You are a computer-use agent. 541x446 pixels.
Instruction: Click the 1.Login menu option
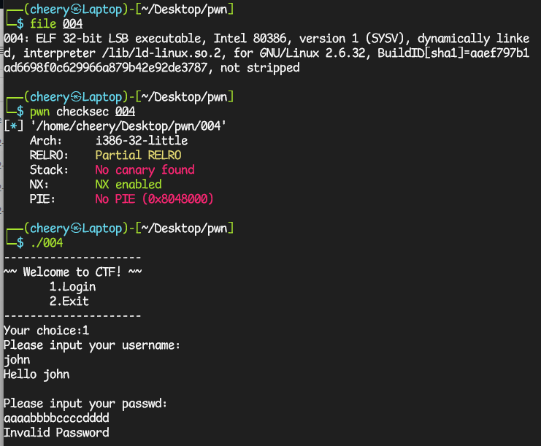click(x=72, y=287)
